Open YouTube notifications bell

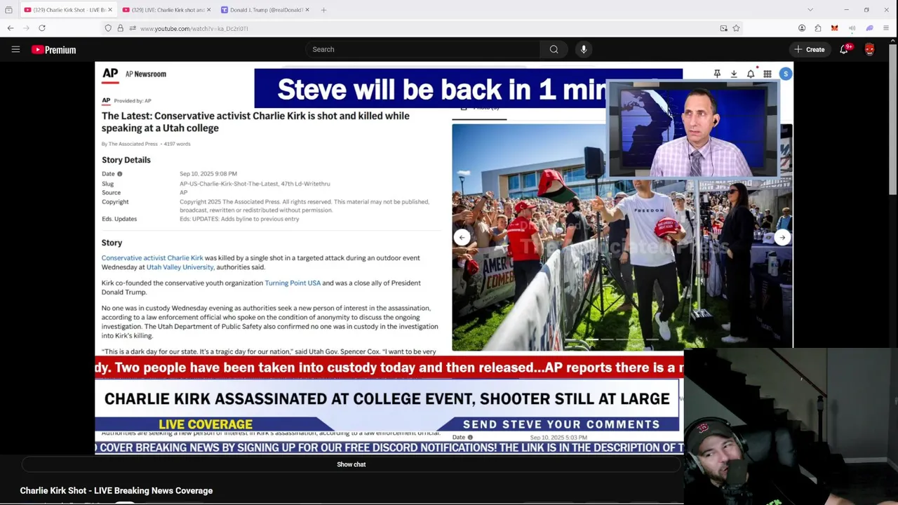844,49
